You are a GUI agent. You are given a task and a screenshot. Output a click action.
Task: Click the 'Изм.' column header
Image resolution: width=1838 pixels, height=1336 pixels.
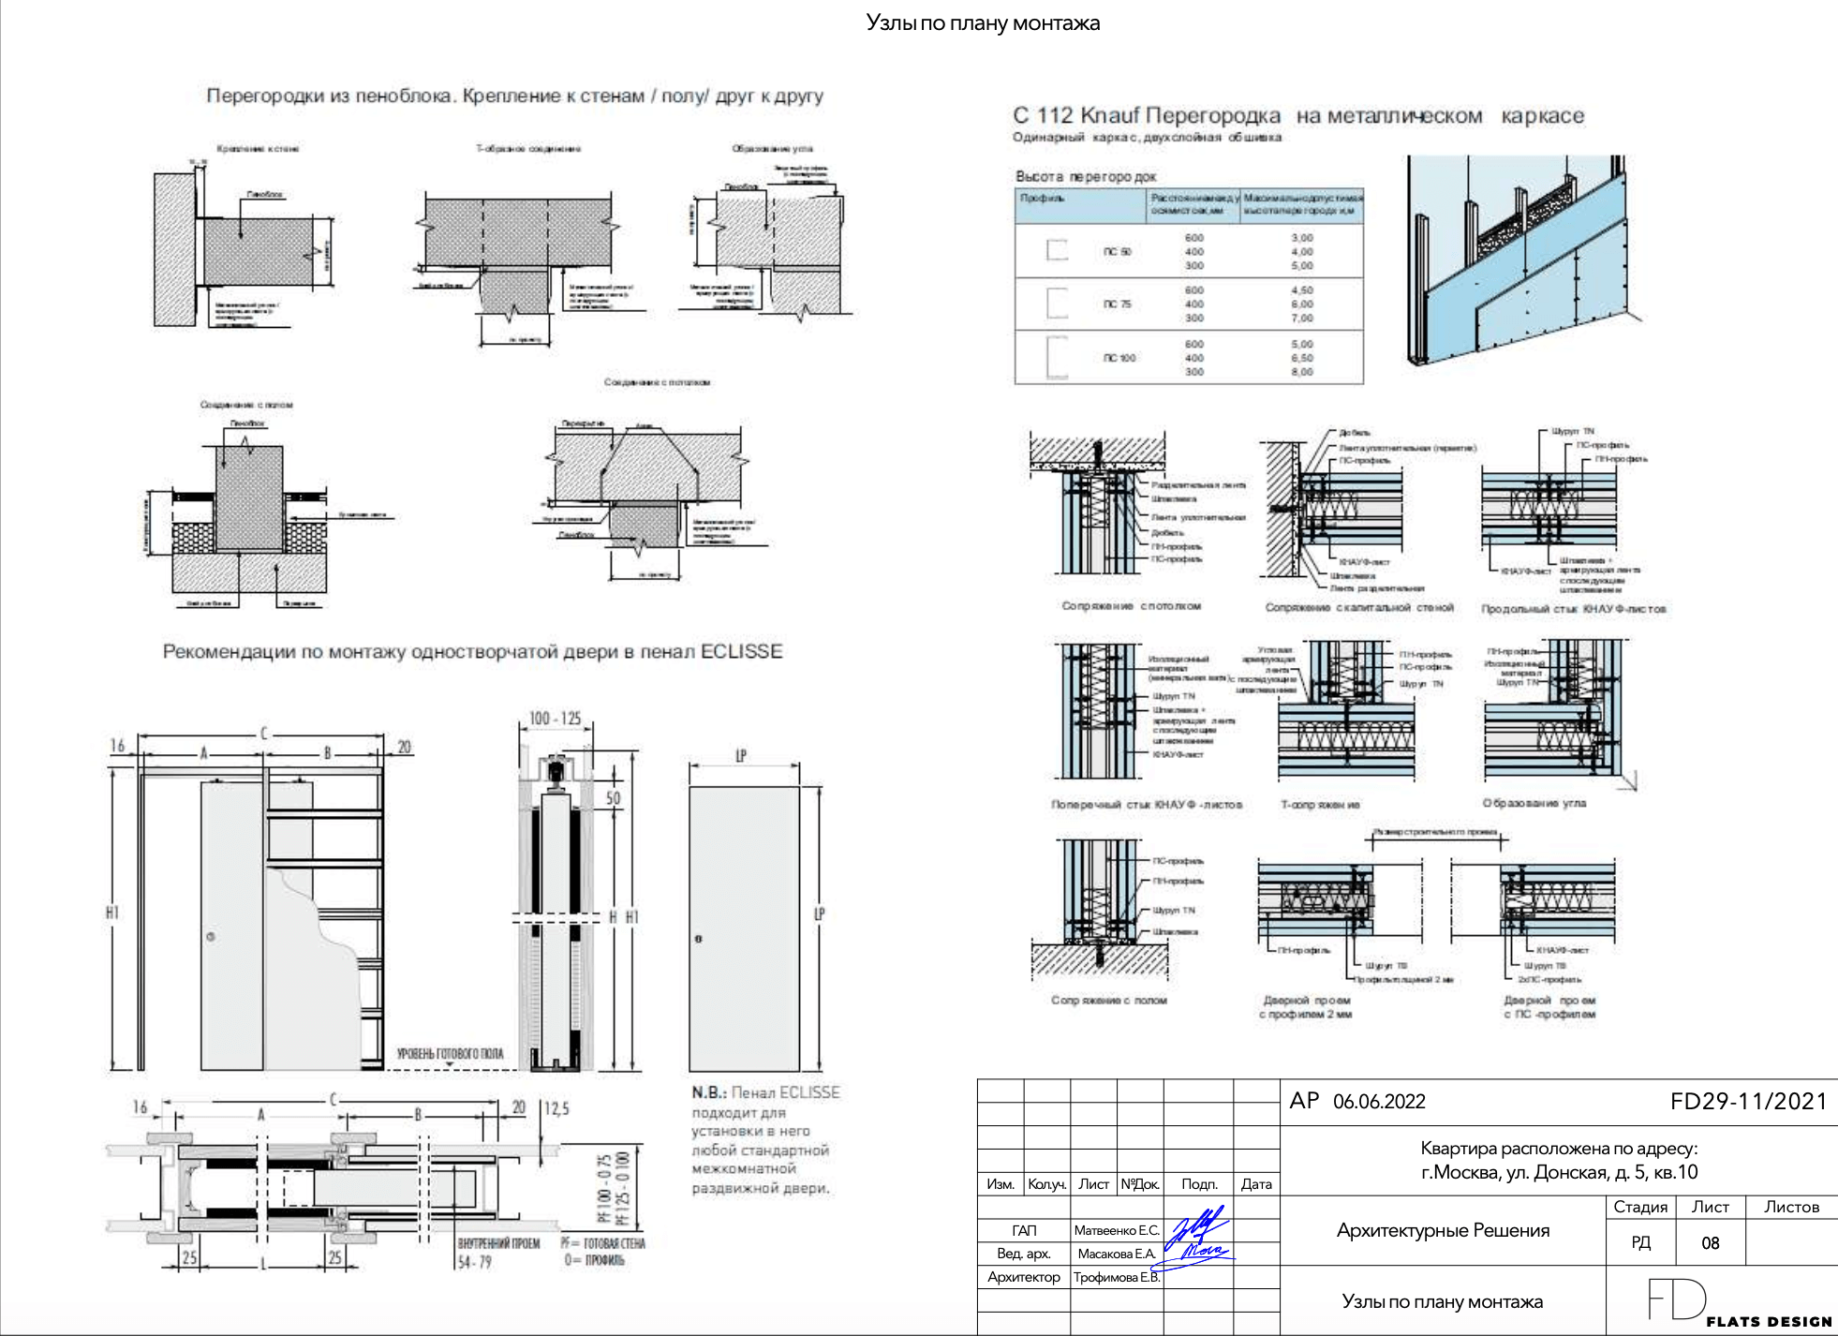click(1001, 1184)
